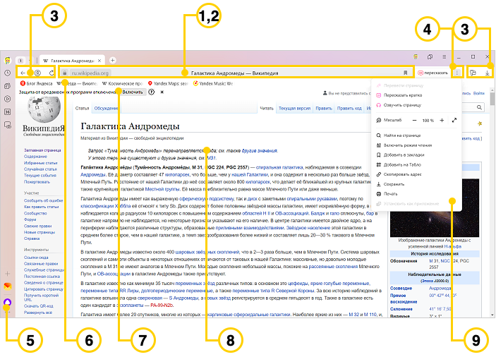The image size is (496, 357).
Task: Select the Править tab
Action: [324, 108]
